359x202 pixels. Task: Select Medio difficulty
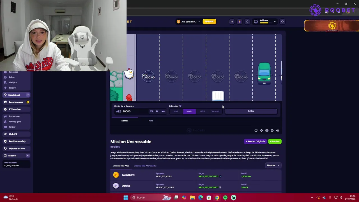[x=189, y=111]
